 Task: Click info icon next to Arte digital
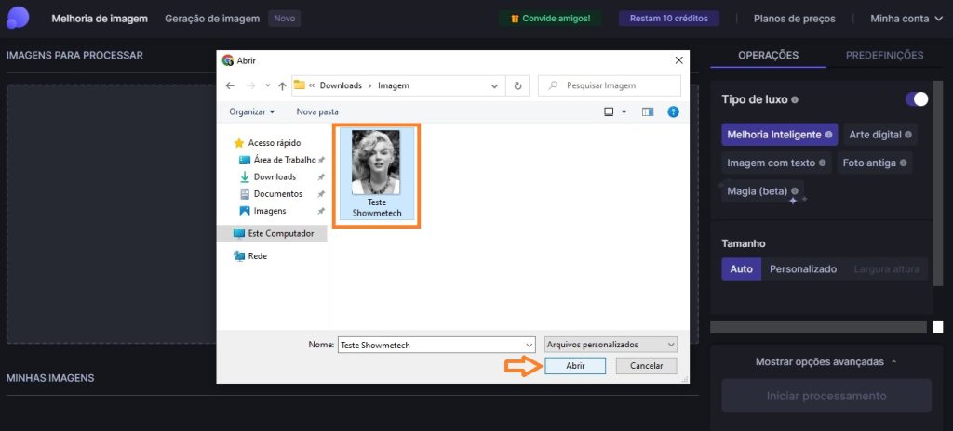908,135
